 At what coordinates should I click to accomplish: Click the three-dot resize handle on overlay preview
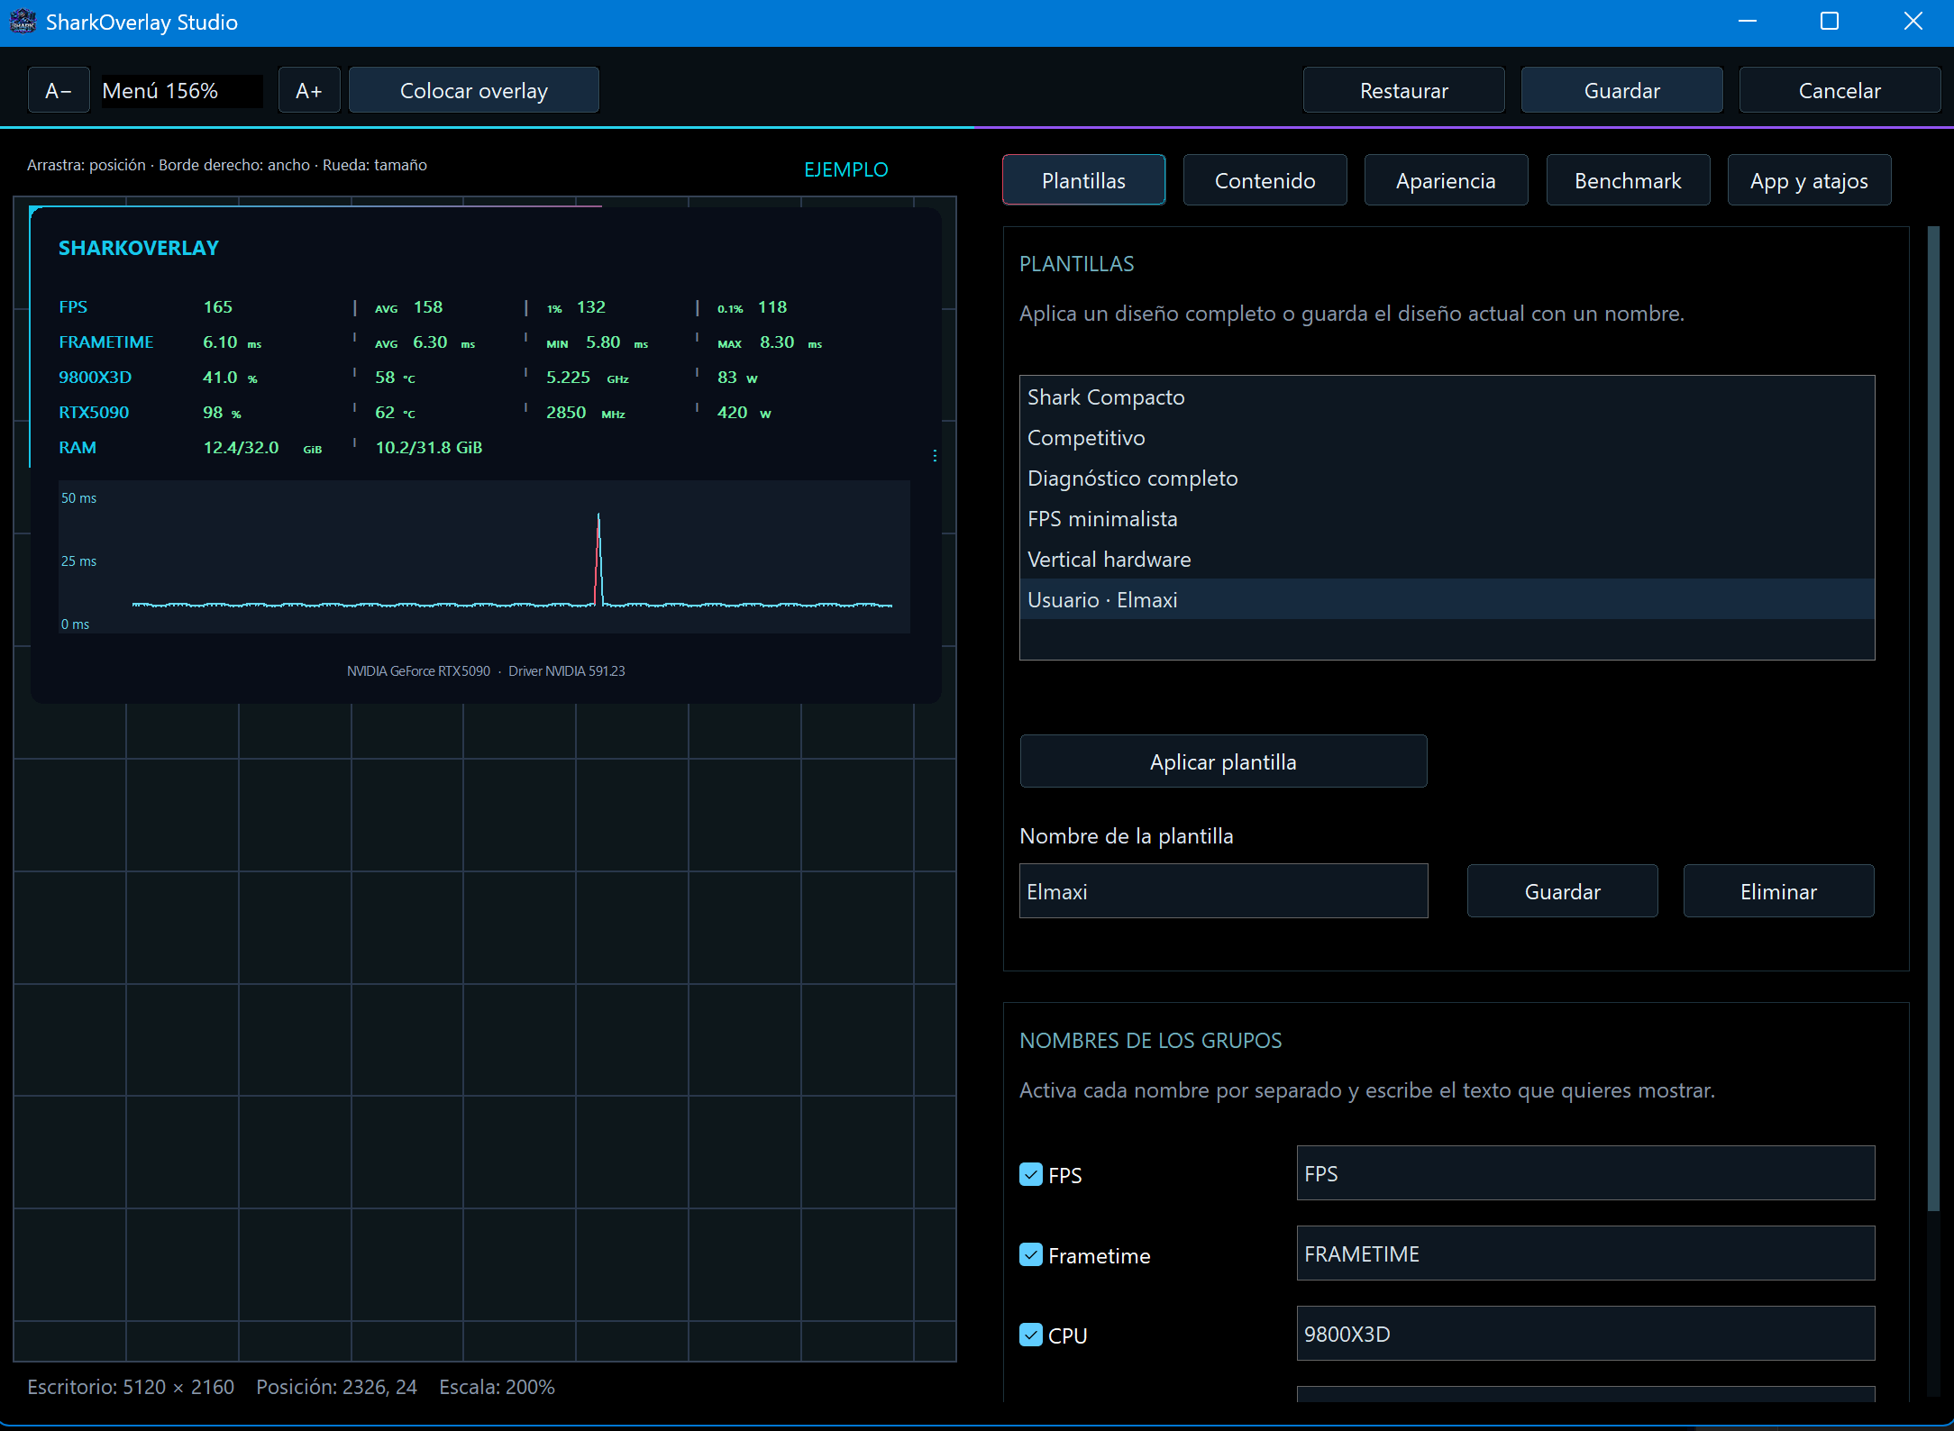[935, 456]
